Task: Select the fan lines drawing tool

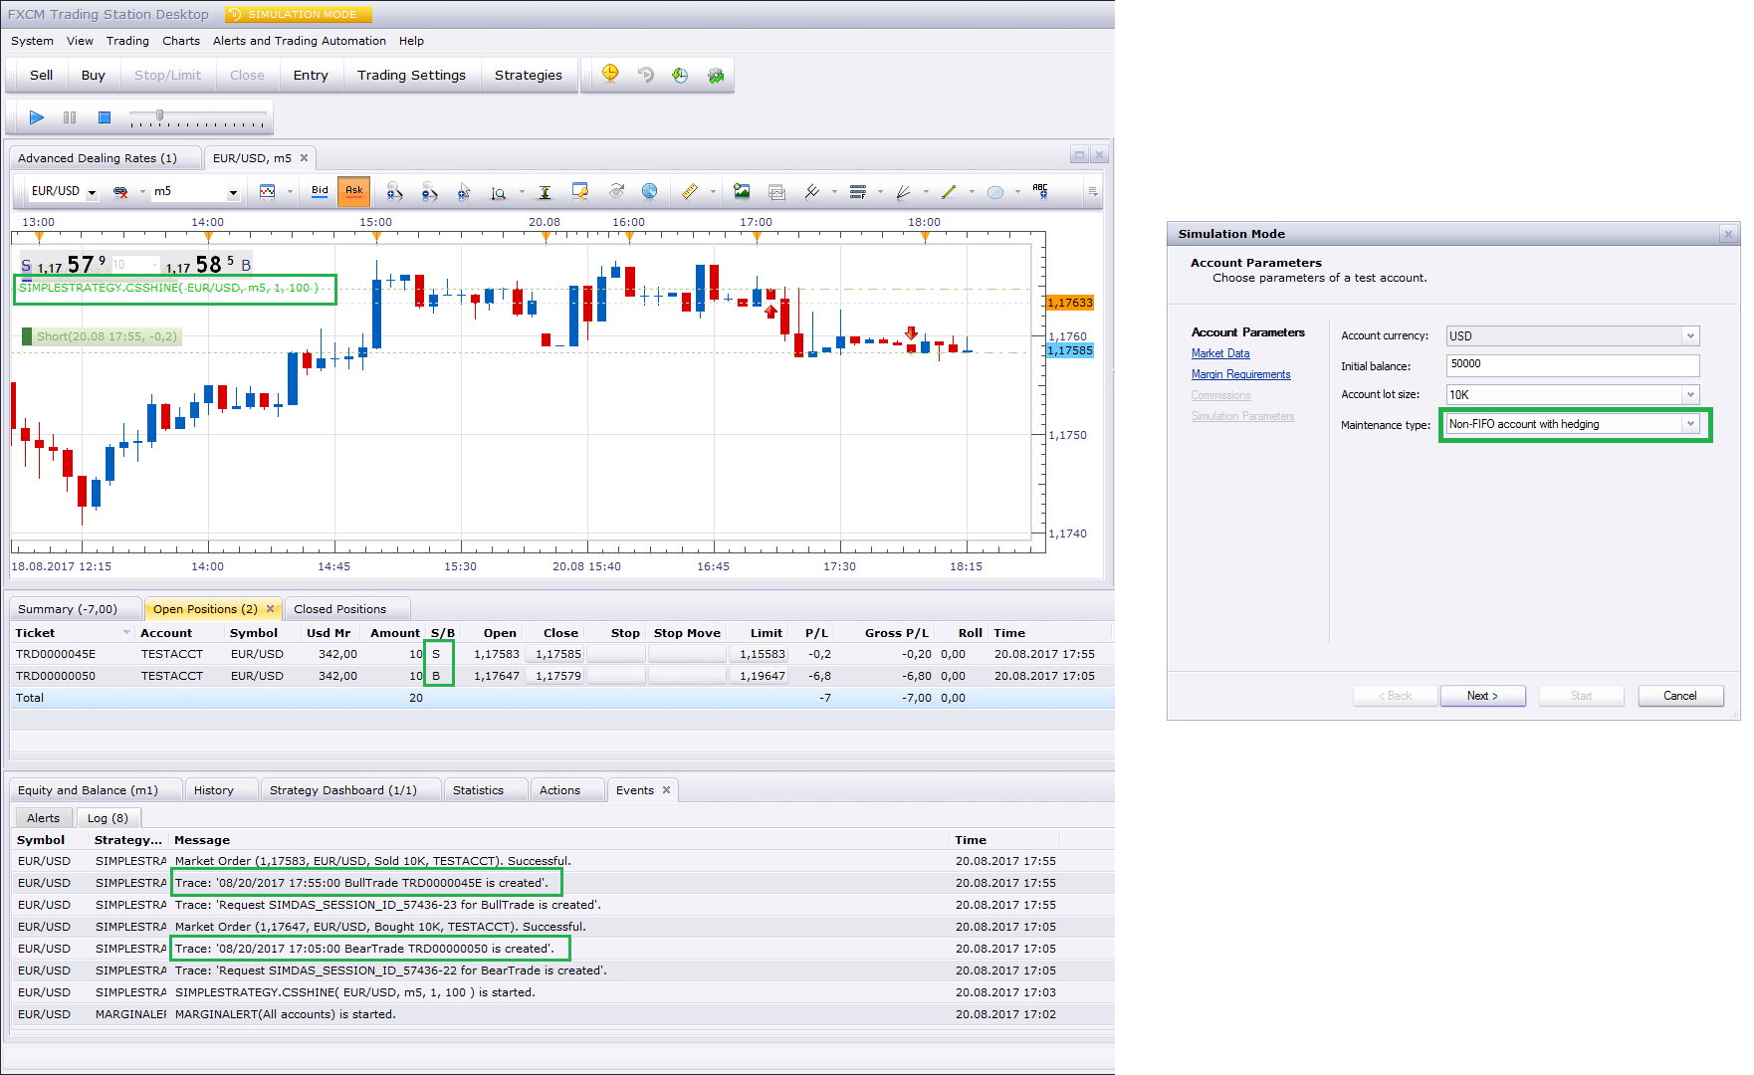Action: click(x=903, y=191)
